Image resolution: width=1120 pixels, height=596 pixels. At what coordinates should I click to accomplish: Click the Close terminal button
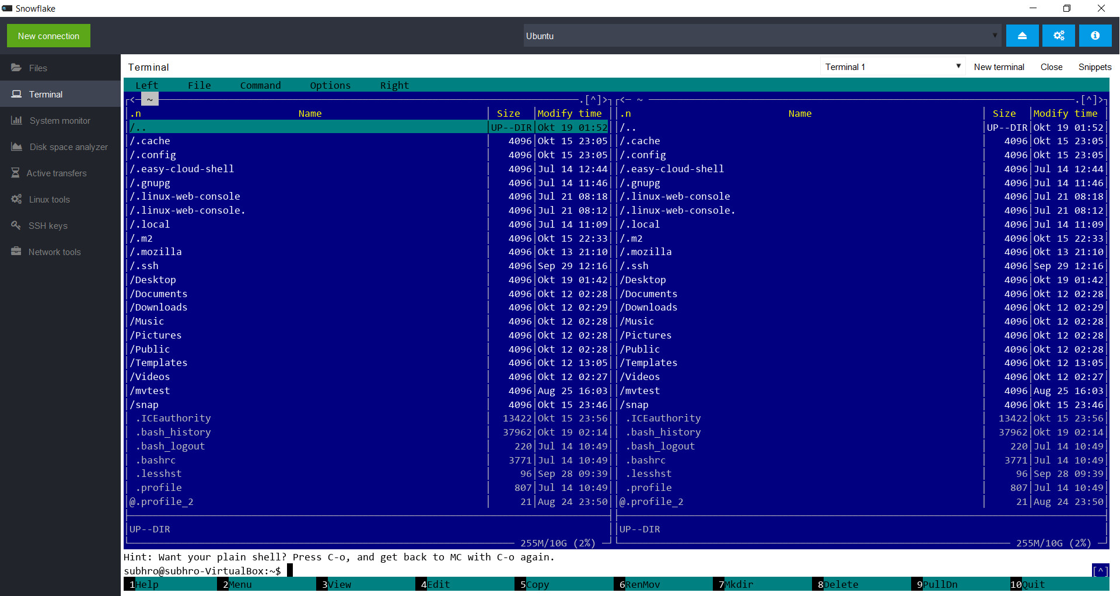(1051, 67)
